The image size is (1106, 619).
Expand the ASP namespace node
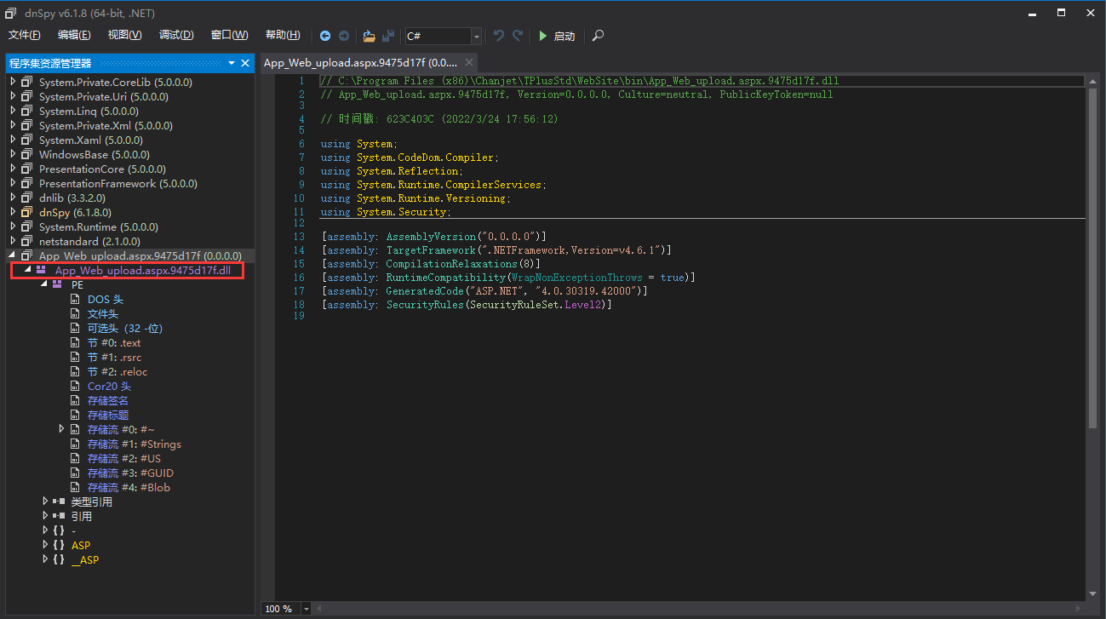tap(45, 545)
